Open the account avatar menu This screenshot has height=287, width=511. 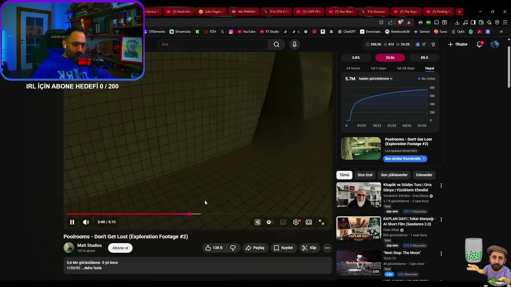coord(495,44)
